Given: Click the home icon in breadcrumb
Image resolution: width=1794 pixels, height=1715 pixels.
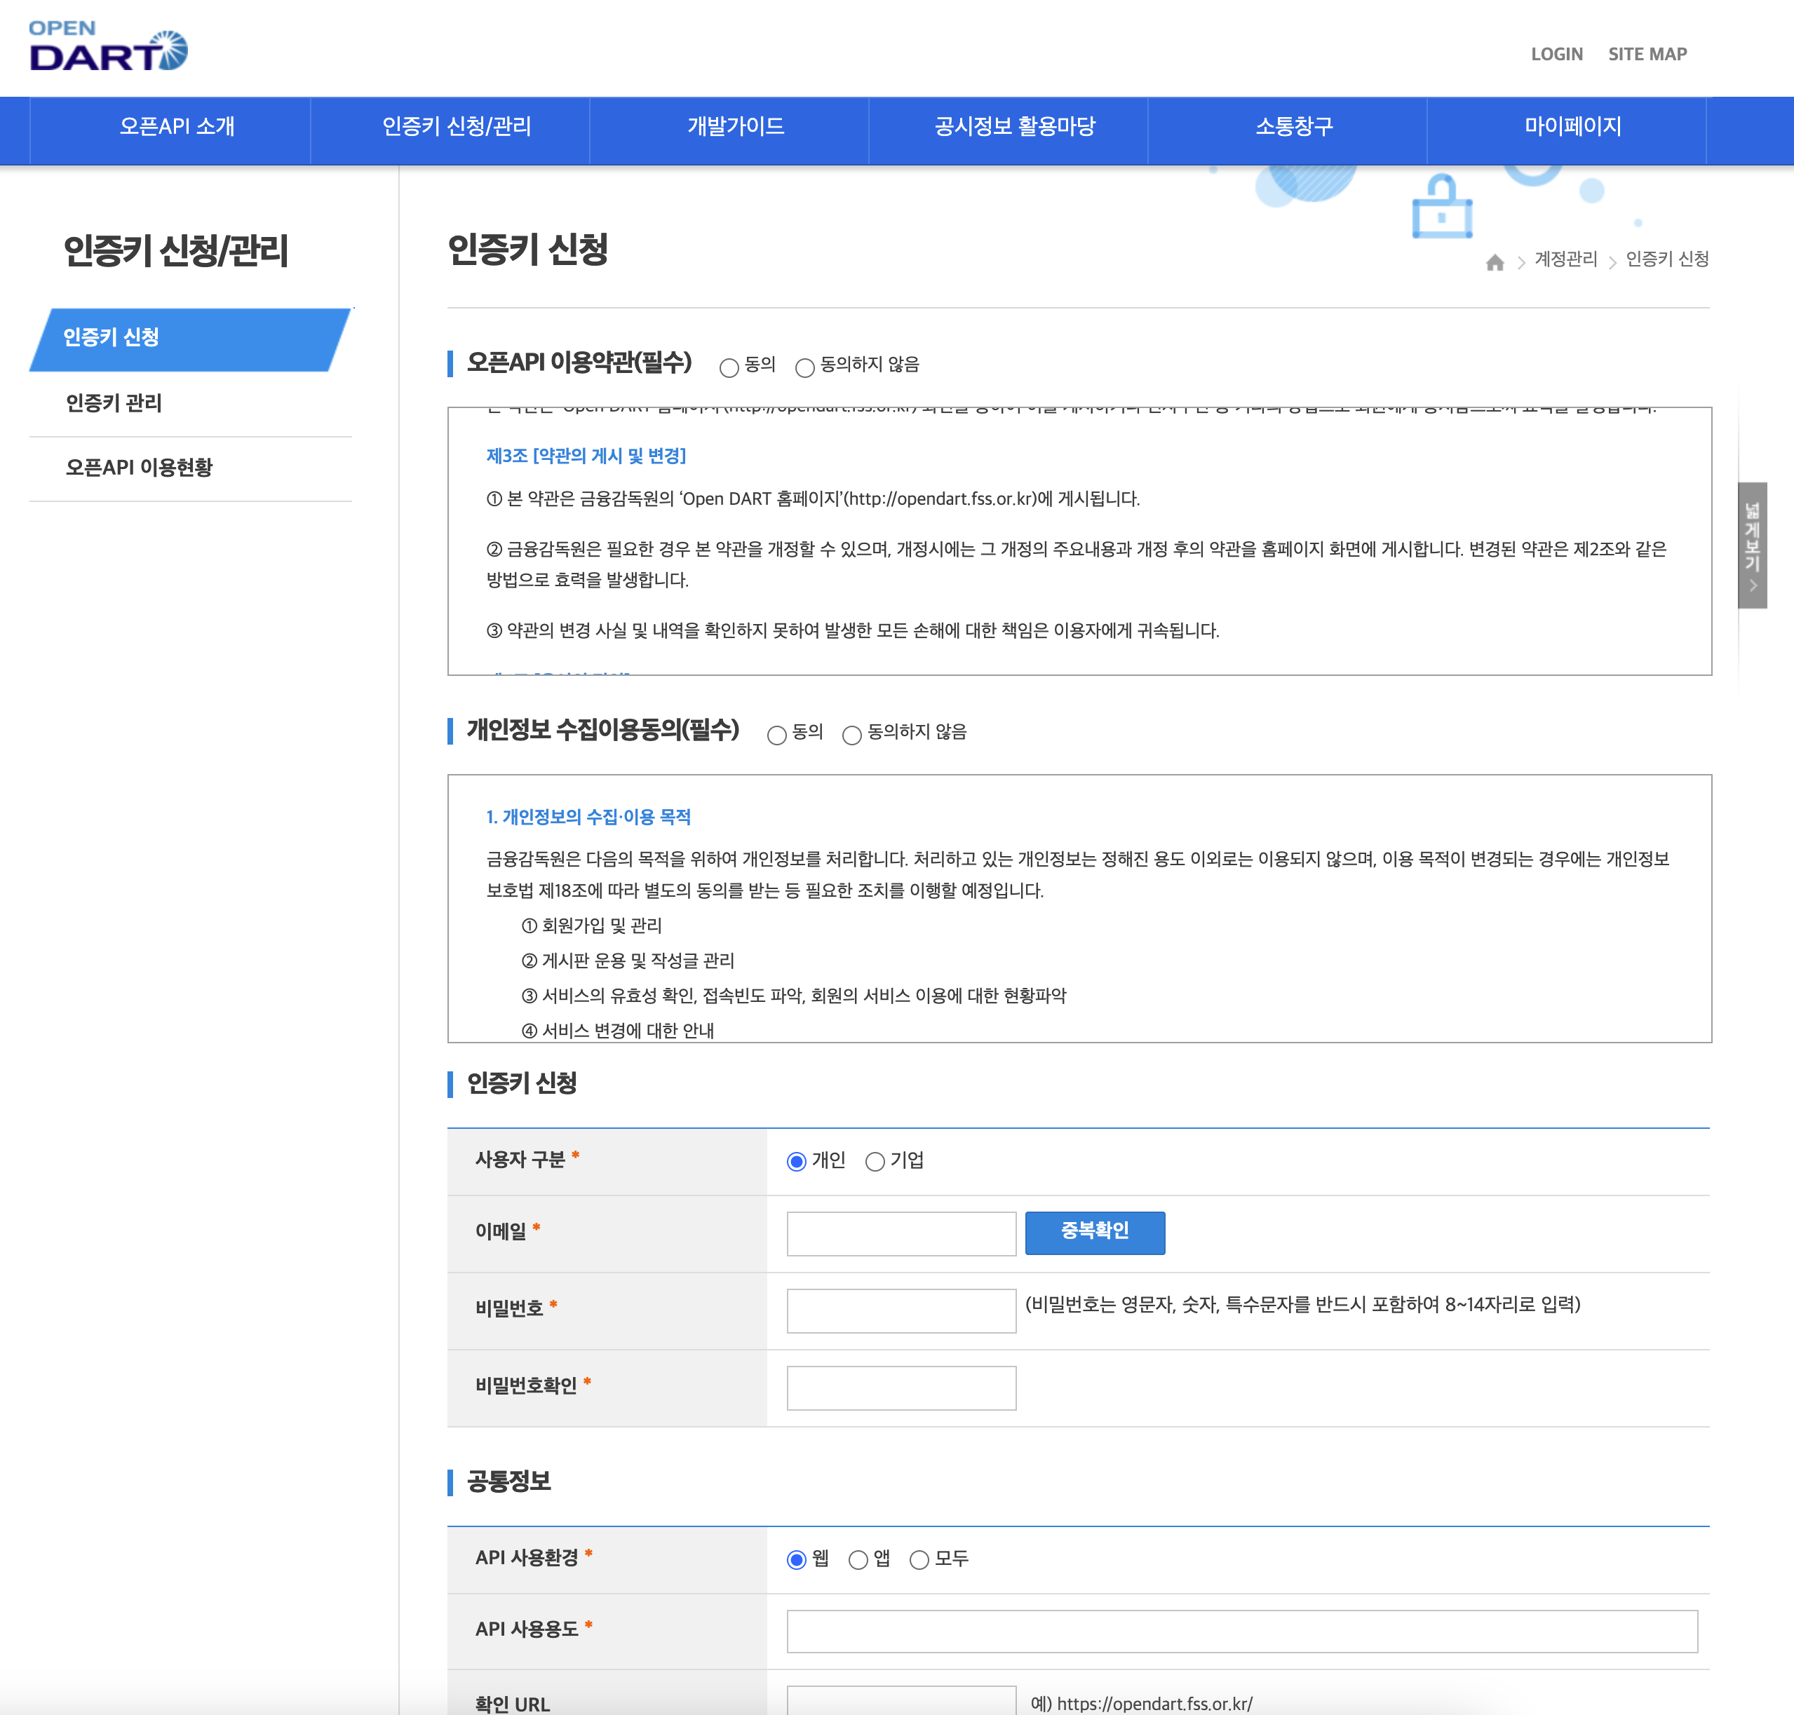Looking at the screenshot, I should click(x=1494, y=262).
